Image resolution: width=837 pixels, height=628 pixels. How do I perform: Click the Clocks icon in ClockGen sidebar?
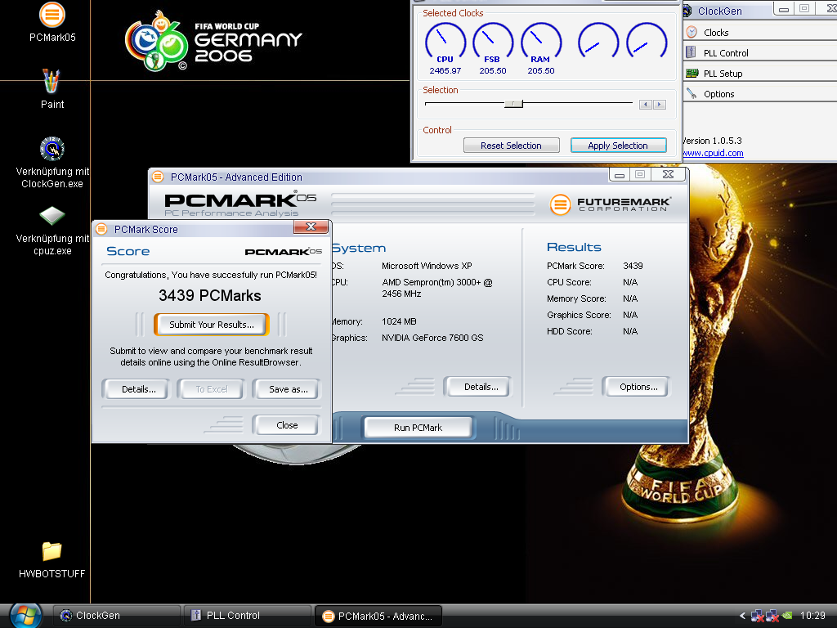point(692,32)
